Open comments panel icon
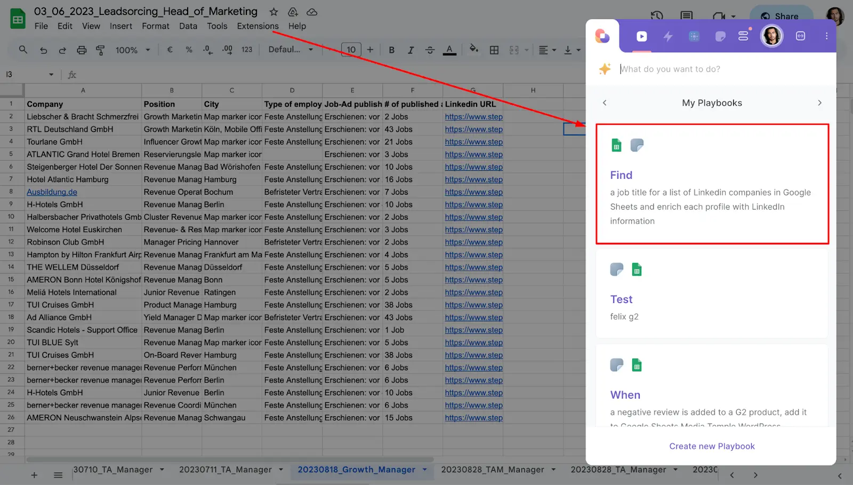This screenshot has height=485, width=853. coord(687,15)
